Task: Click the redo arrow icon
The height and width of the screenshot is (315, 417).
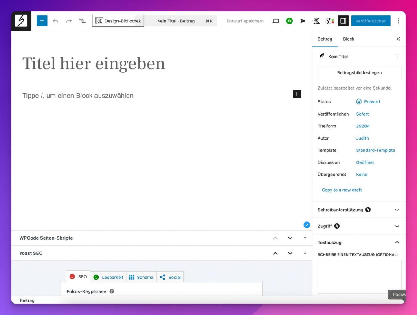Action: point(69,21)
